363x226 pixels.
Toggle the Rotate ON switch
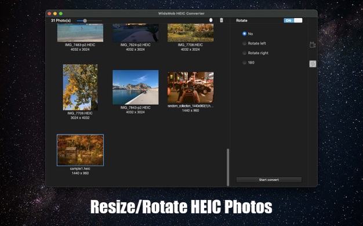[x=293, y=20]
